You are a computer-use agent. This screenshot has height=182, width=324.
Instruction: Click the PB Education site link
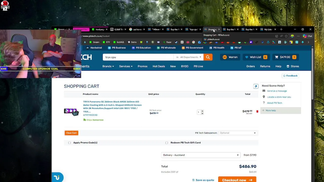(141, 48)
